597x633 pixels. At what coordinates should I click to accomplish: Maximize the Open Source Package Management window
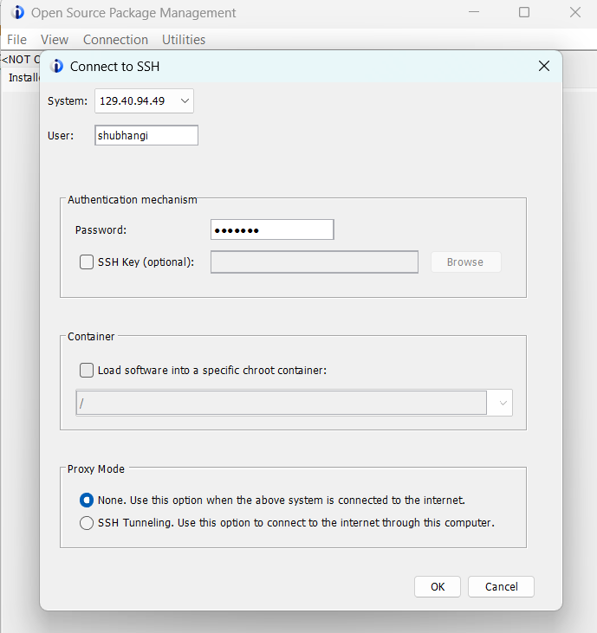[524, 13]
